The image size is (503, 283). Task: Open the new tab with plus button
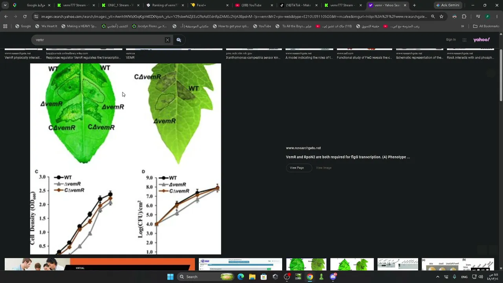pyautogui.click(x=414, y=5)
